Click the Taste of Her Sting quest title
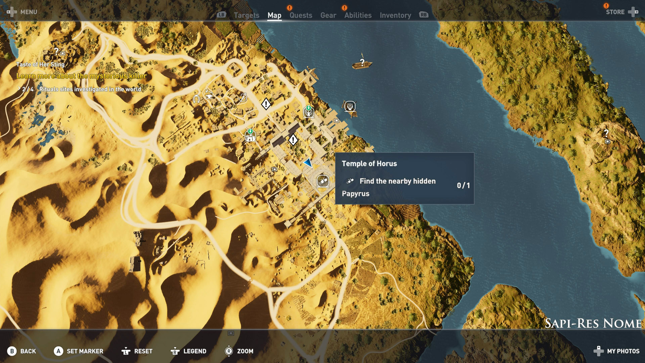 40,65
